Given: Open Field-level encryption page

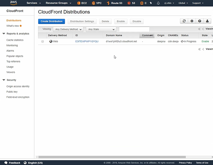Looking at the screenshot, I should [x=18, y=97].
